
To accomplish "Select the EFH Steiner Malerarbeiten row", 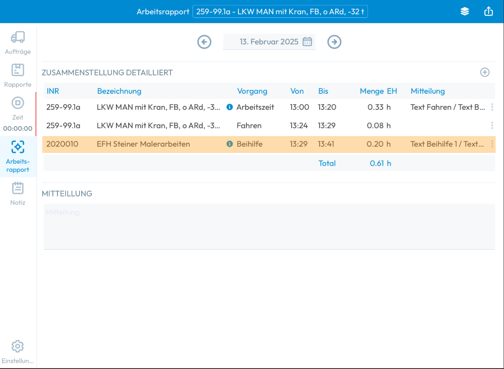I will pyautogui.click(x=143, y=144).
